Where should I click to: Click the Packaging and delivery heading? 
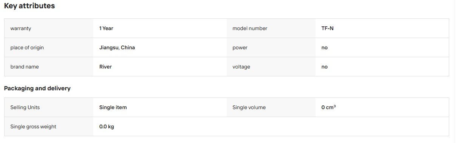(37, 88)
